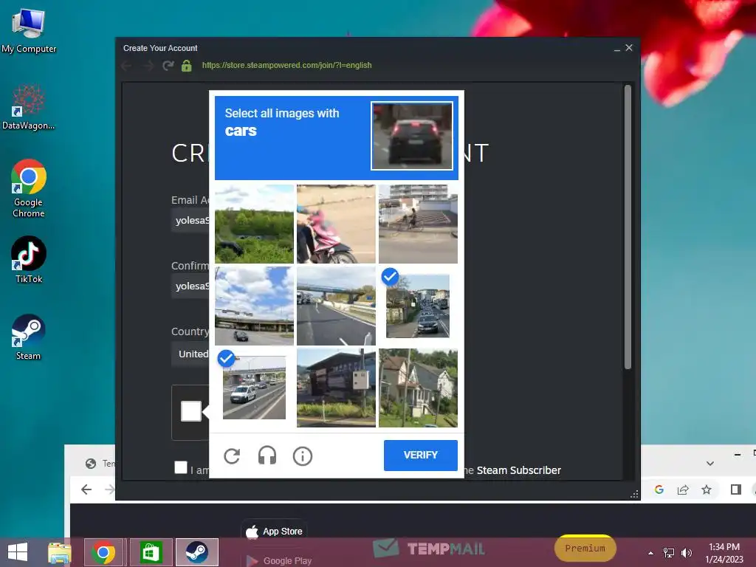Check the I am agreement checkbox
This screenshot has width=756, height=567.
point(181,467)
